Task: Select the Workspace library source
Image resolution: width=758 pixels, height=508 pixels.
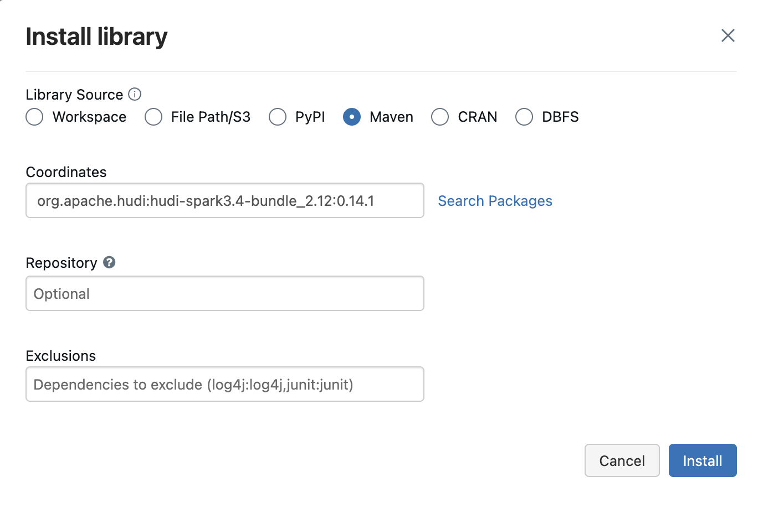Action: (x=34, y=117)
